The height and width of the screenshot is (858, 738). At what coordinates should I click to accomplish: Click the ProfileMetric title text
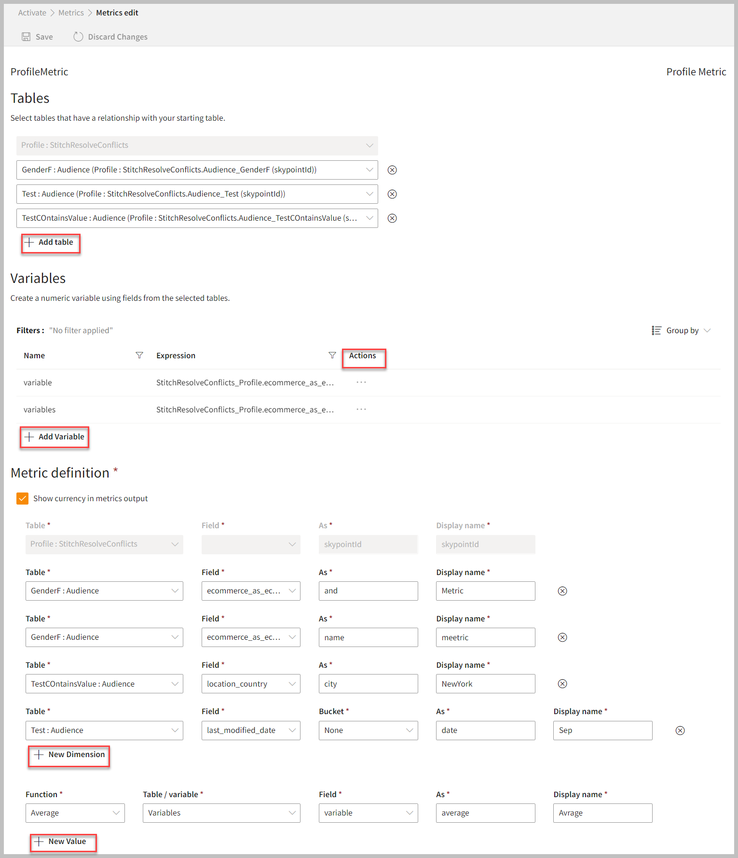click(40, 72)
